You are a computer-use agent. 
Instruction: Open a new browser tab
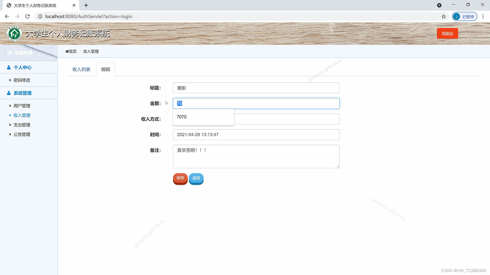coord(86,5)
